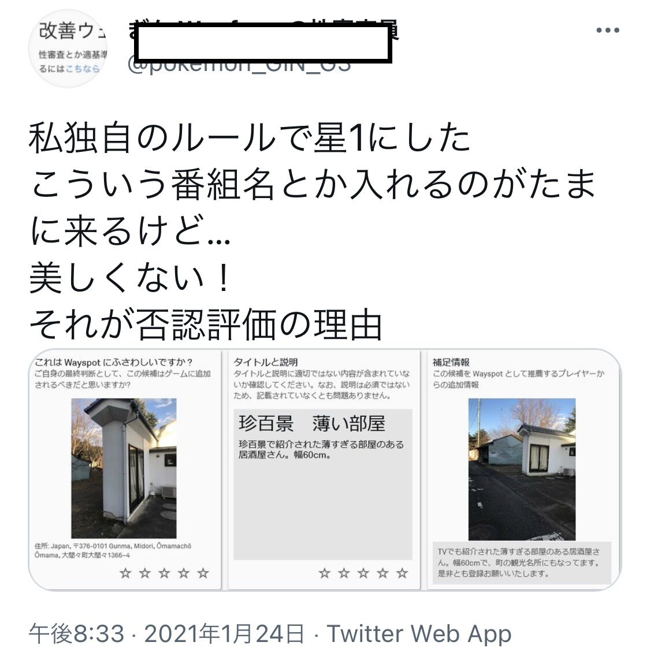Screen dimensions: 650x668
Task: Open the supplementary street view building photo
Action: tap(522, 469)
